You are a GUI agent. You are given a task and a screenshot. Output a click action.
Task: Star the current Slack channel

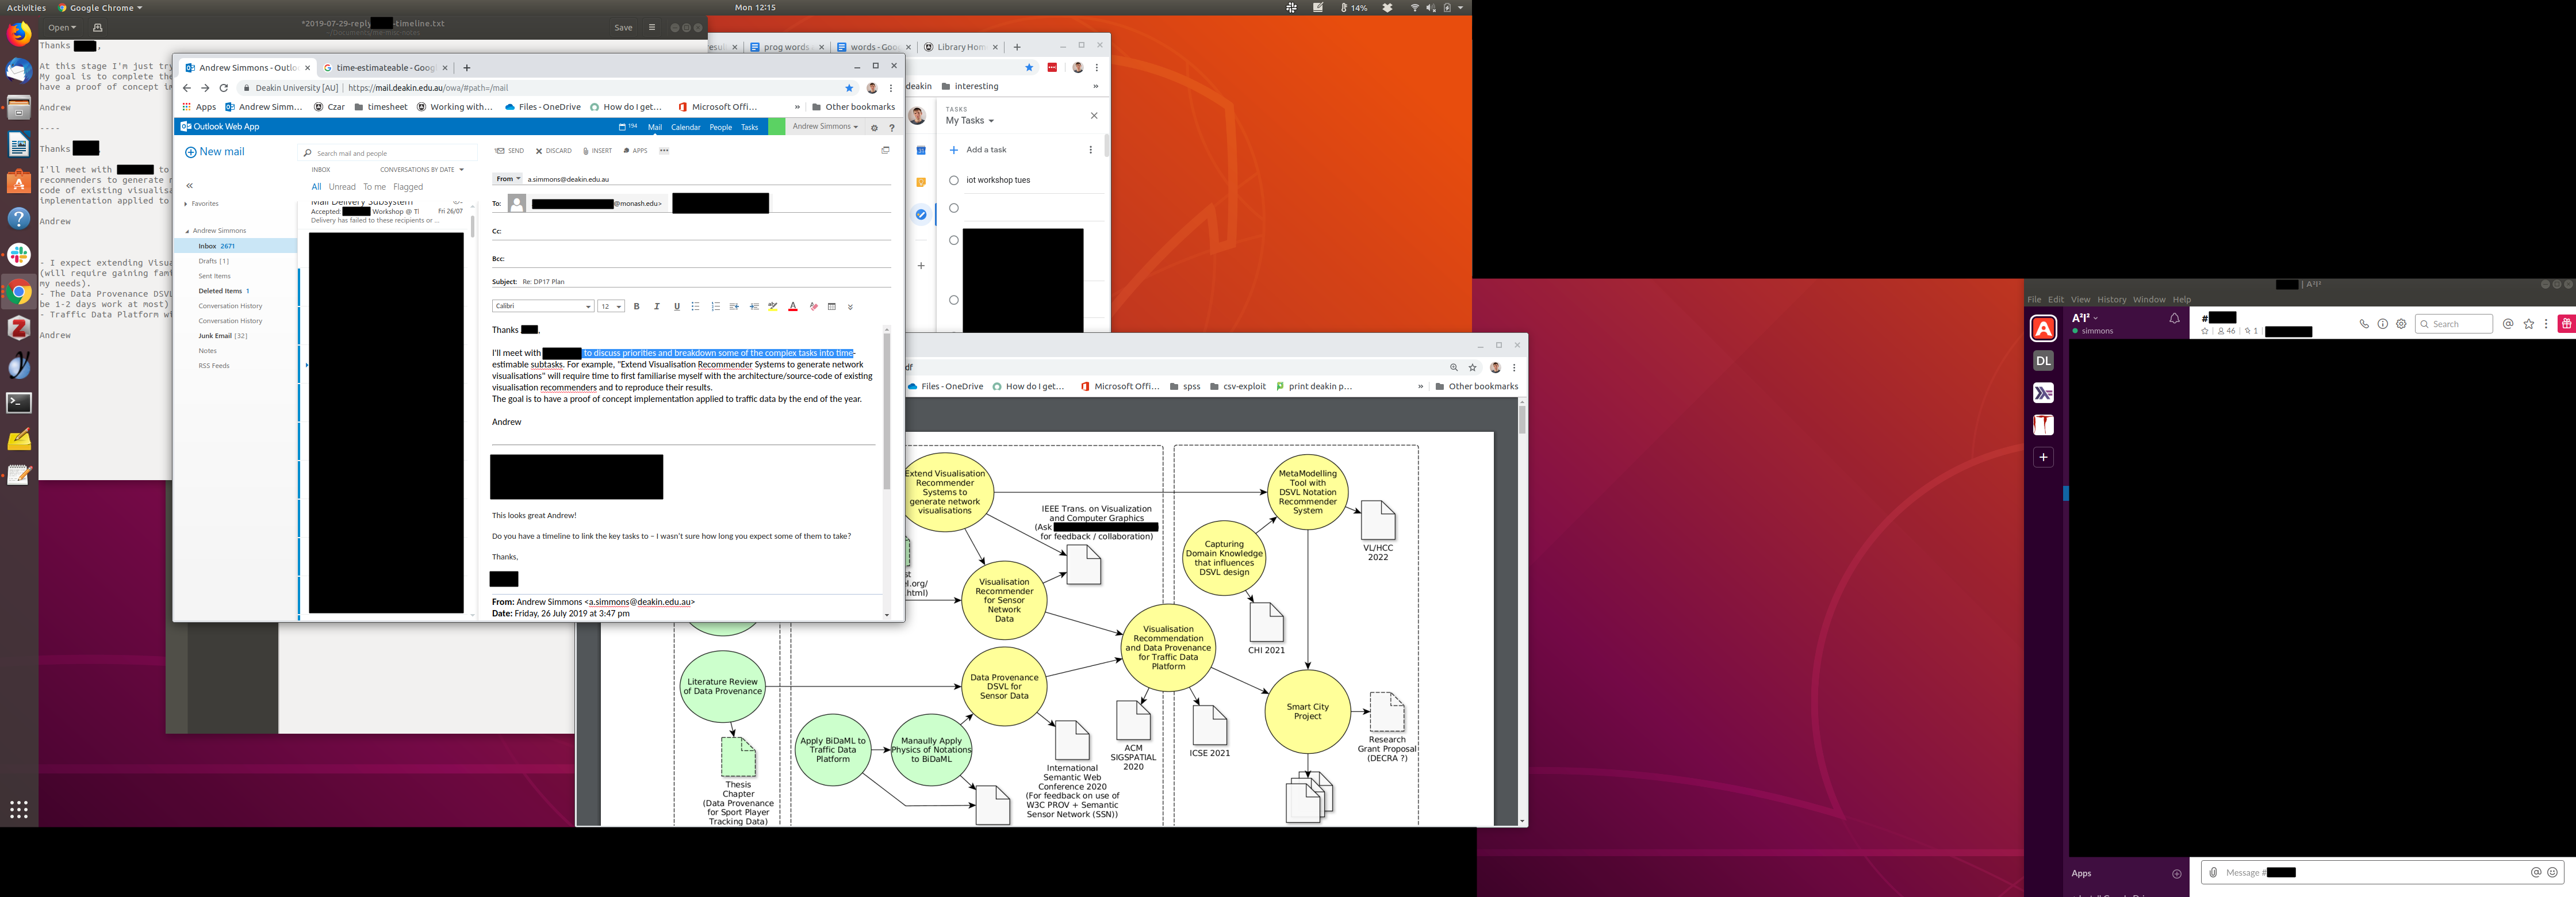[x=2205, y=331]
